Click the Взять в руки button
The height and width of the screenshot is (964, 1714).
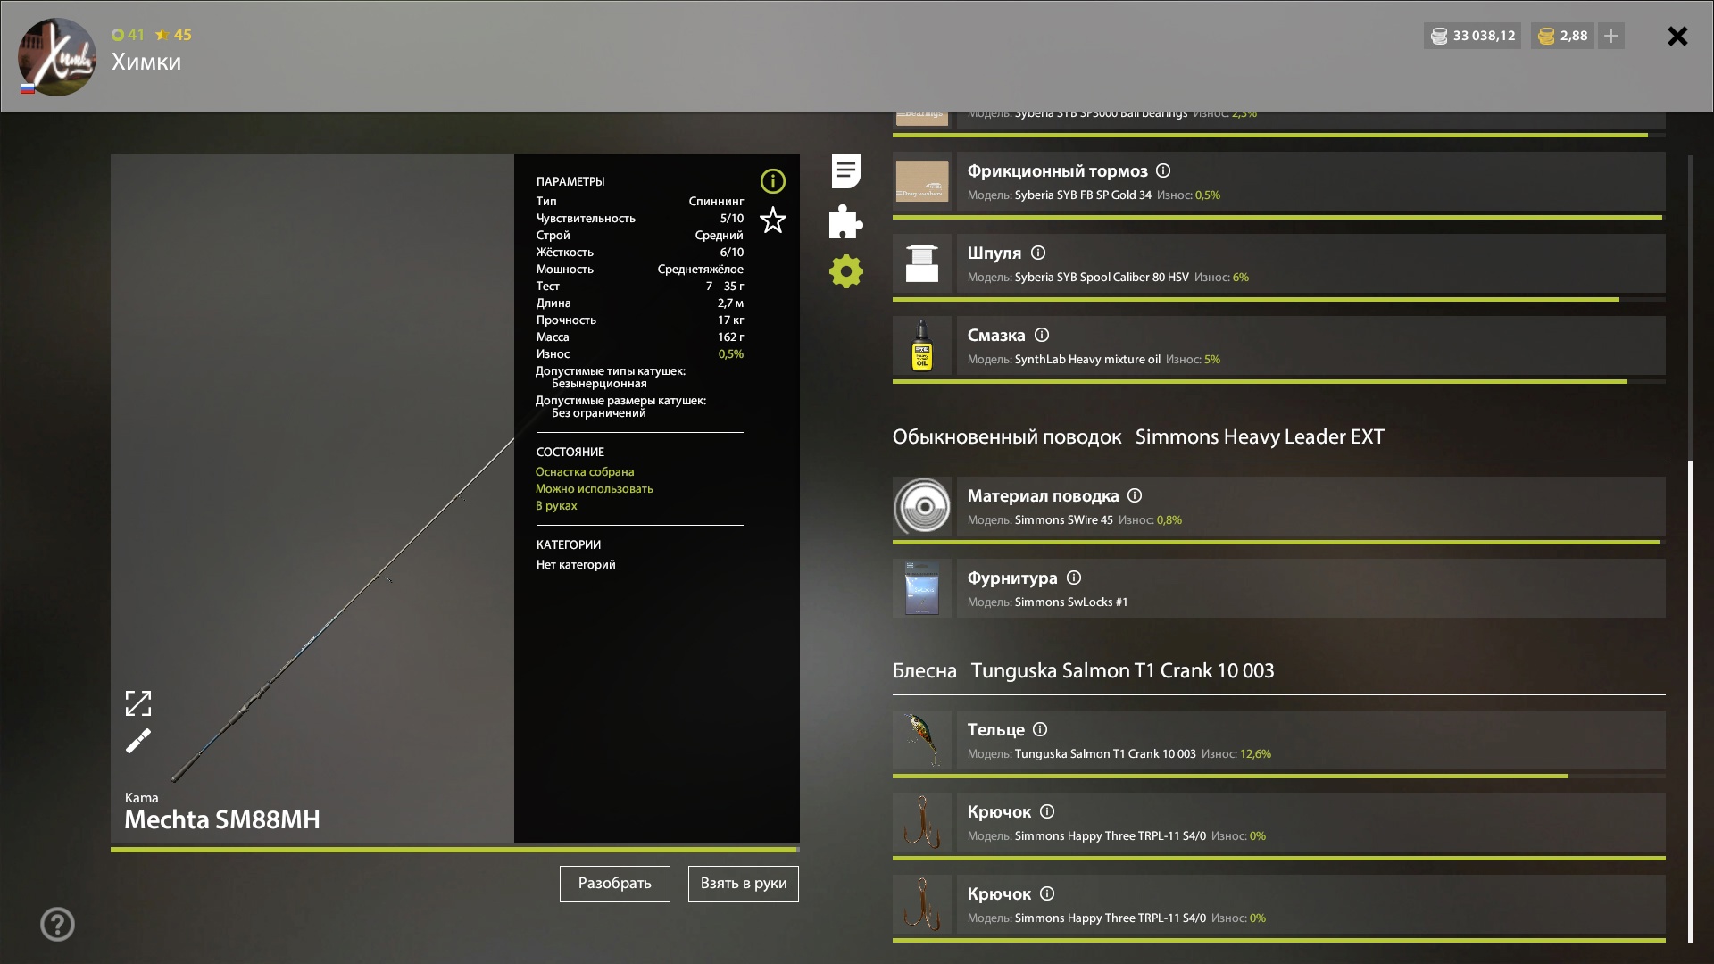pyautogui.click(x=744, y=884)
